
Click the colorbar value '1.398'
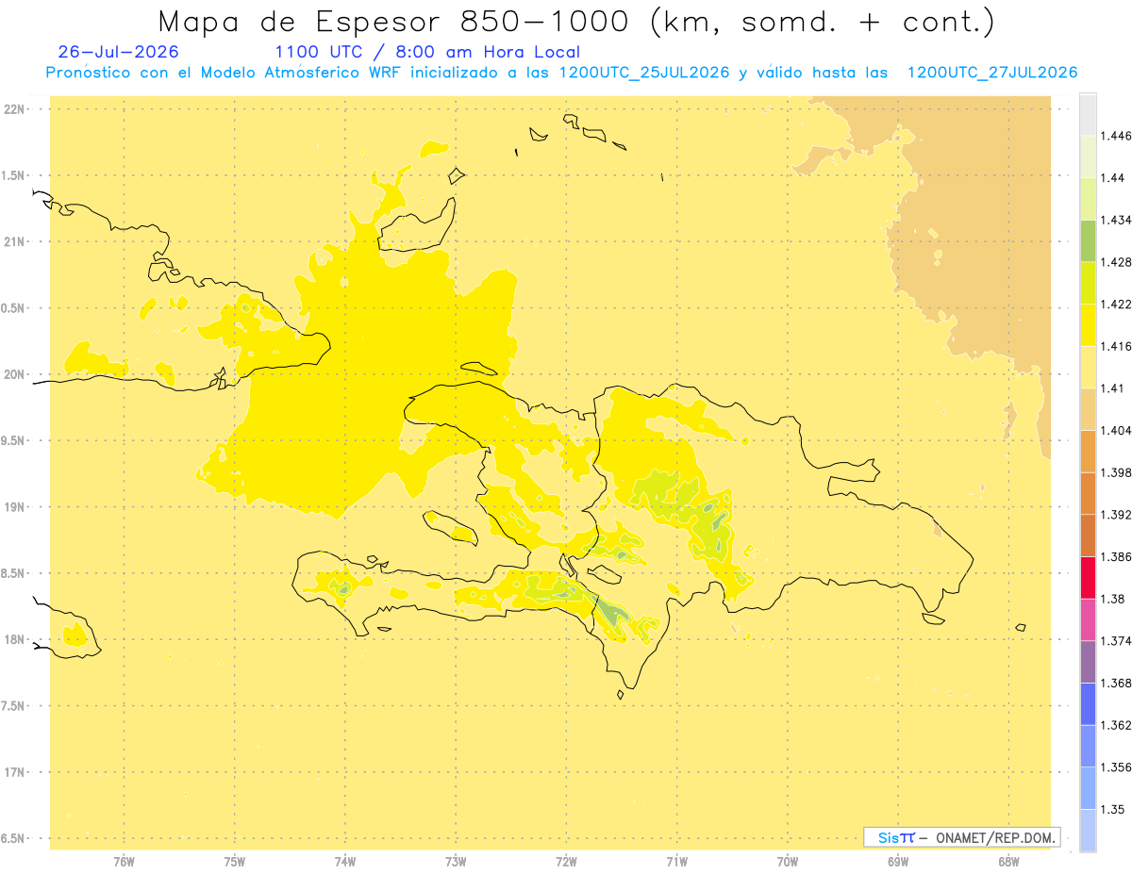(x=1116, y=472)
